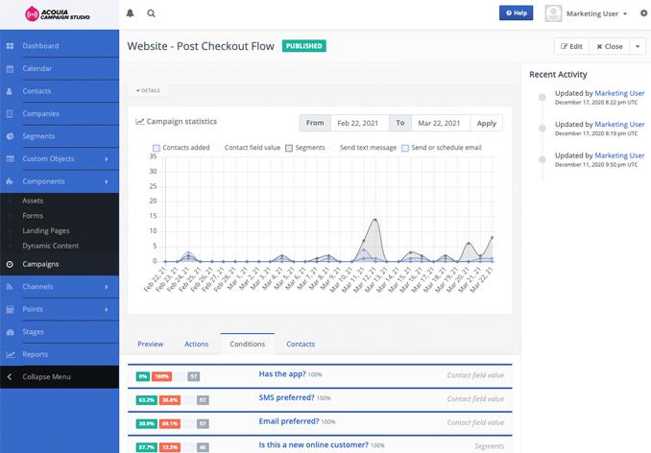
Task: Click the settings gear icon
Action: (x=642, y=13)
